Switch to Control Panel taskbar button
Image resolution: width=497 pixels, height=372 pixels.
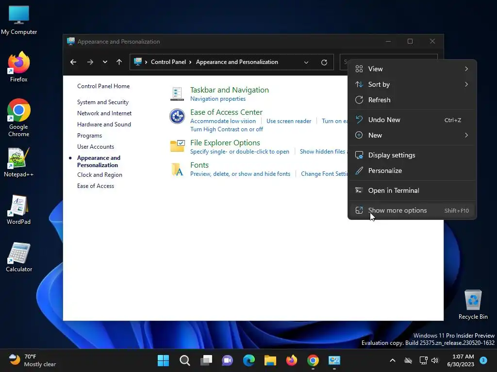coord(334,360)
